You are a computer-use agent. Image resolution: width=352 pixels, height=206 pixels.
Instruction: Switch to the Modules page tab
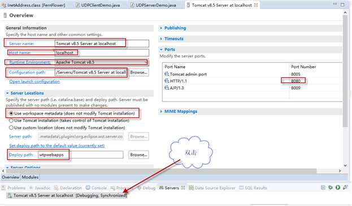coord(30,177)
